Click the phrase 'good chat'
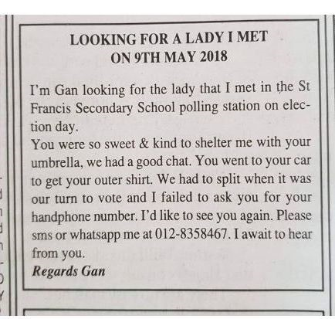 pyautogui.click(x=164, y=162)
